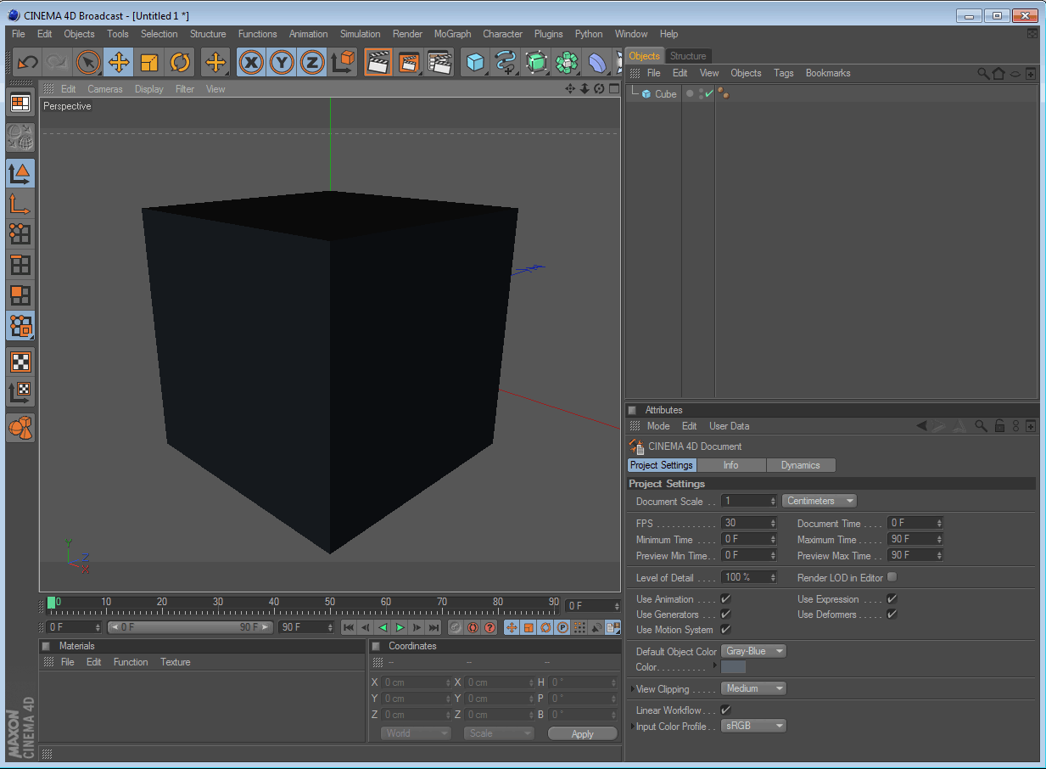This screenshot has width=1046, height=769.
Task: Select the Object Axis tool
Action: (20, 204)
